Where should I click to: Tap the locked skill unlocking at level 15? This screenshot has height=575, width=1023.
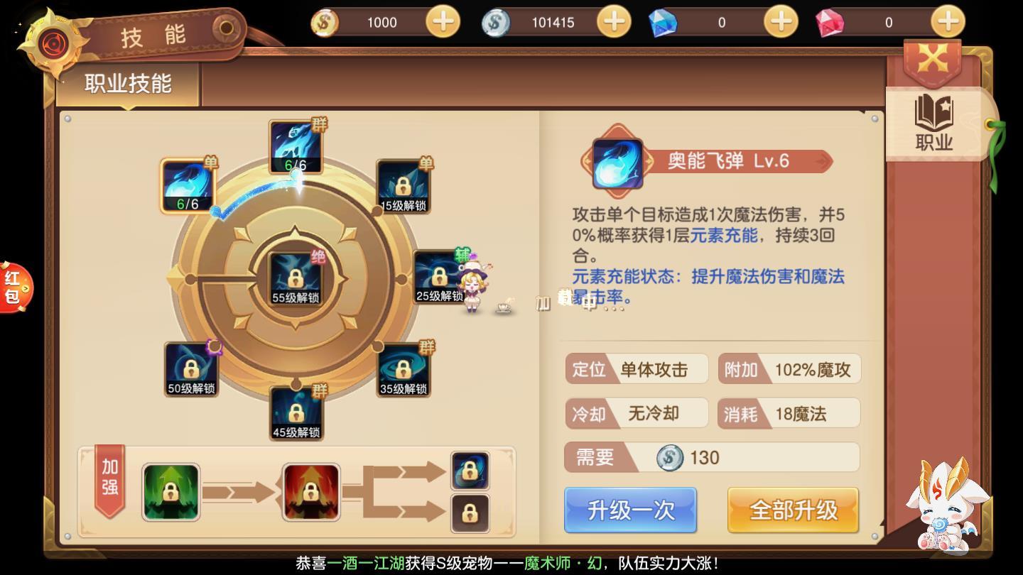pyautogui.click(x=403, y=187)
